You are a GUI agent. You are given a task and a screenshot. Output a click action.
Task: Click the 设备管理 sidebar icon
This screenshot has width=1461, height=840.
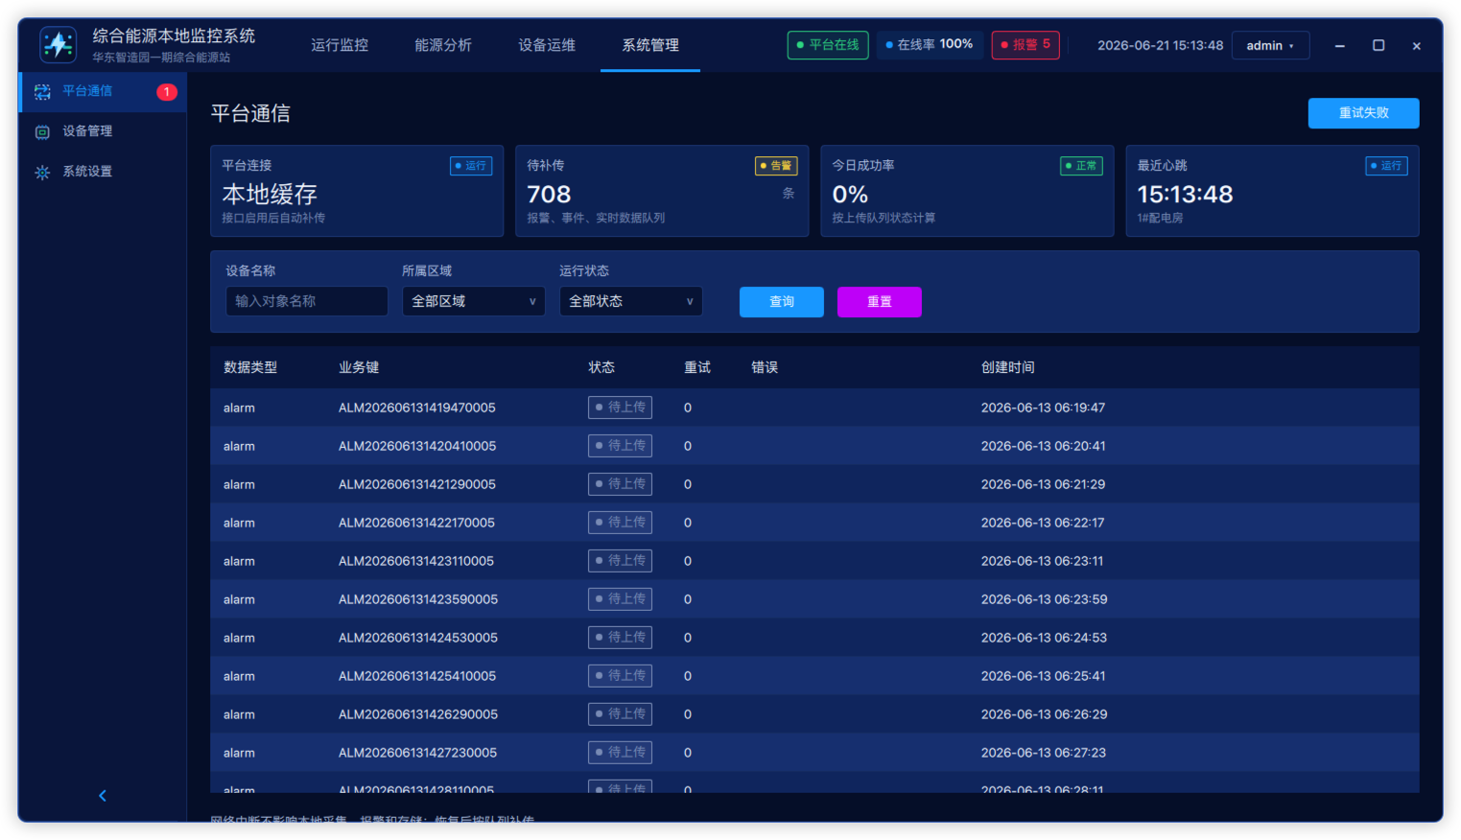[x=42, y=132]
